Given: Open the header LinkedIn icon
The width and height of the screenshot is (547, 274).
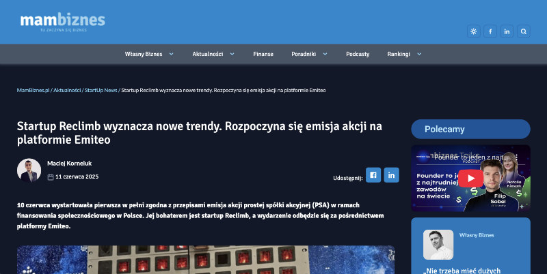Looking at the screenshot, I should tap(507, 31).
